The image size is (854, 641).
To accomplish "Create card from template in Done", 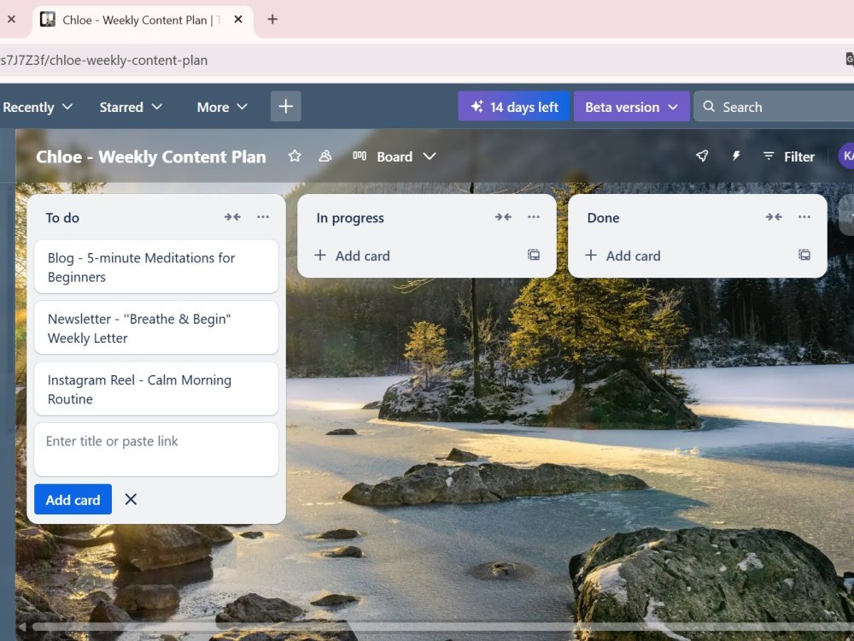I will coord(804,255).
